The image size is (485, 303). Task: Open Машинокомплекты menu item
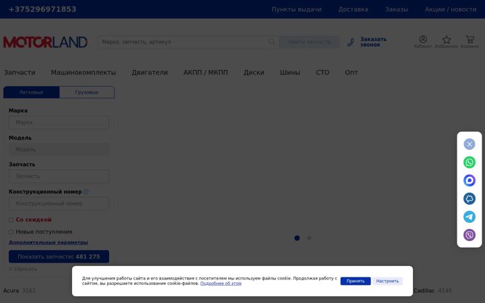(84, 72)
